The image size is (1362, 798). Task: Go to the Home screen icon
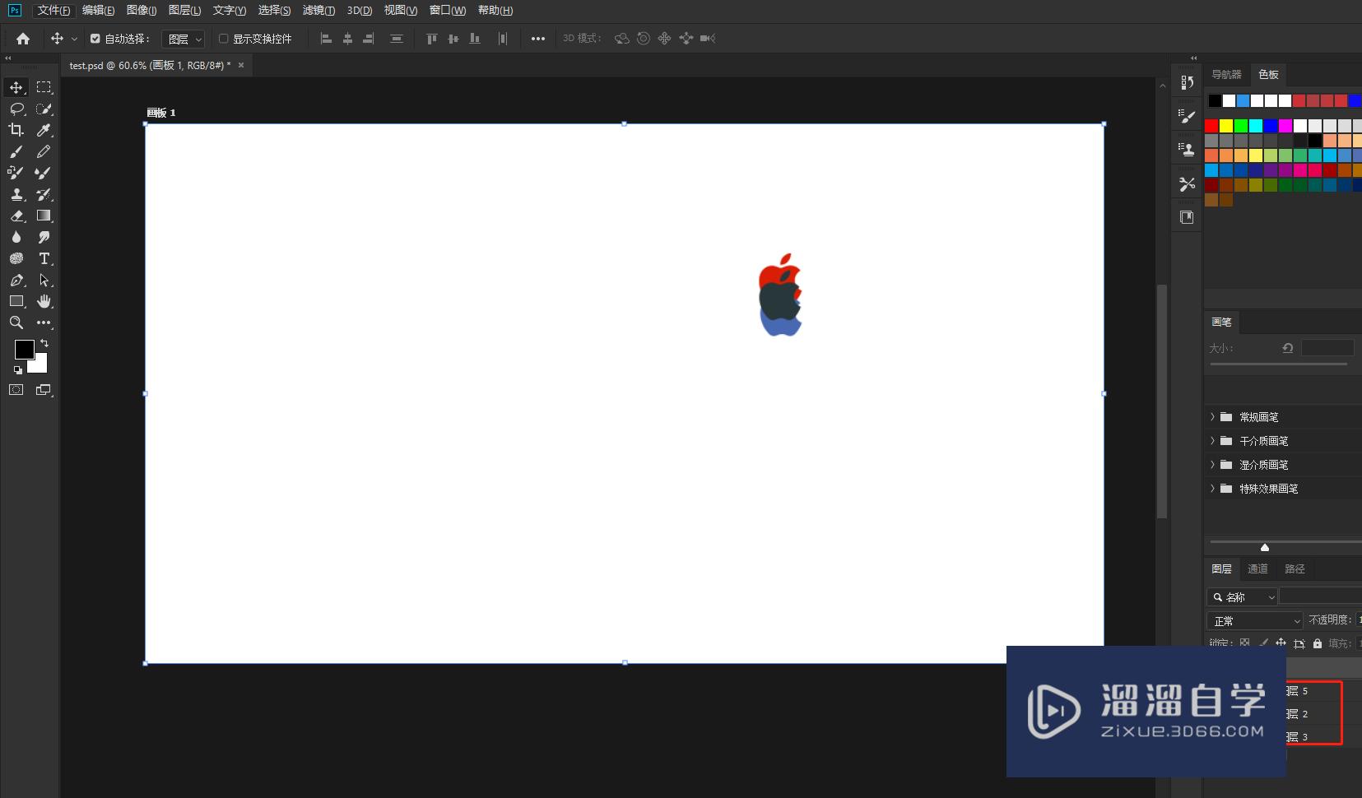pos(23,39)
